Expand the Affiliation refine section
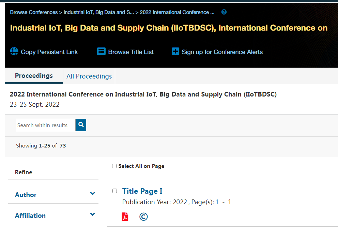This screenshot has height=227, width=338. (x=92, y=214)
